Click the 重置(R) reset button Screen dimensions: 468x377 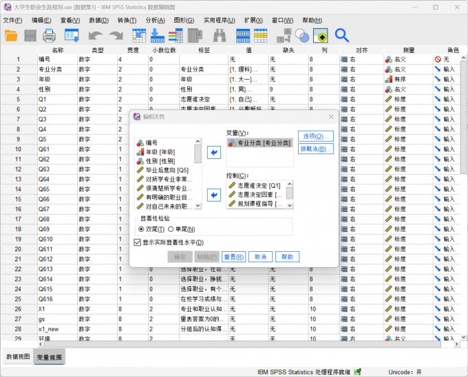(234, 257)
